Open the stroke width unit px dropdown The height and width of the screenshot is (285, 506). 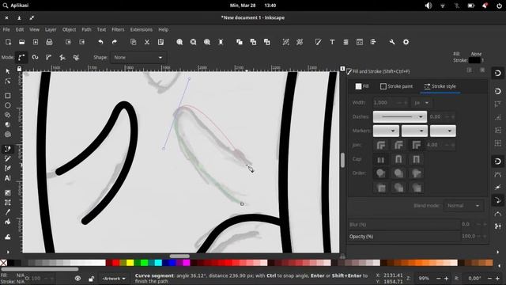pos(421,103)
